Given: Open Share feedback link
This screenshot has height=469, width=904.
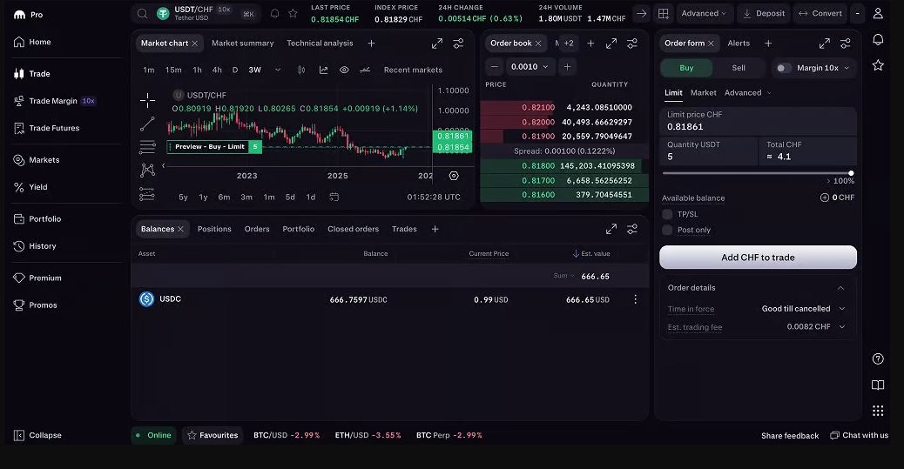Looking at the screenshot, I should pyautogui.click(x=790, y=436).
